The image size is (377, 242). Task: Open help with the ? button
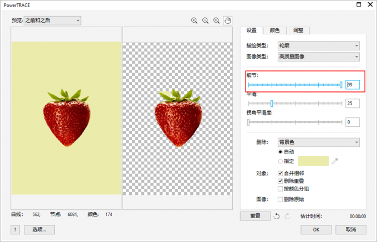(15, 229)
